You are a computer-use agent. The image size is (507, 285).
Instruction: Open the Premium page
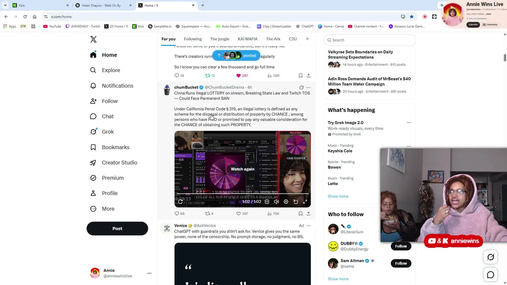click(x=107, y=178)
